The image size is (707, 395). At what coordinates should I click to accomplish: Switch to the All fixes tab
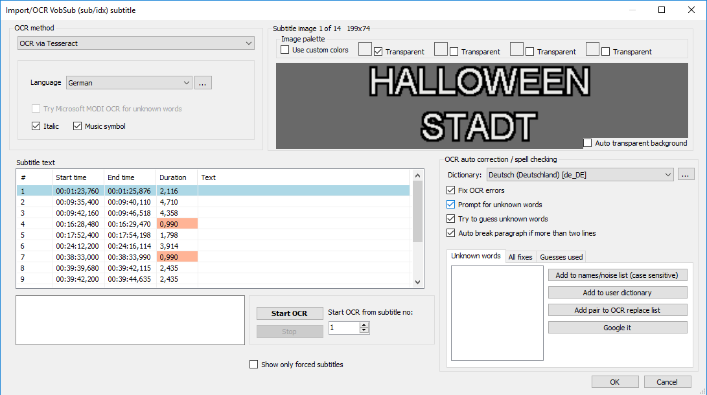click(x=520, y=257)
